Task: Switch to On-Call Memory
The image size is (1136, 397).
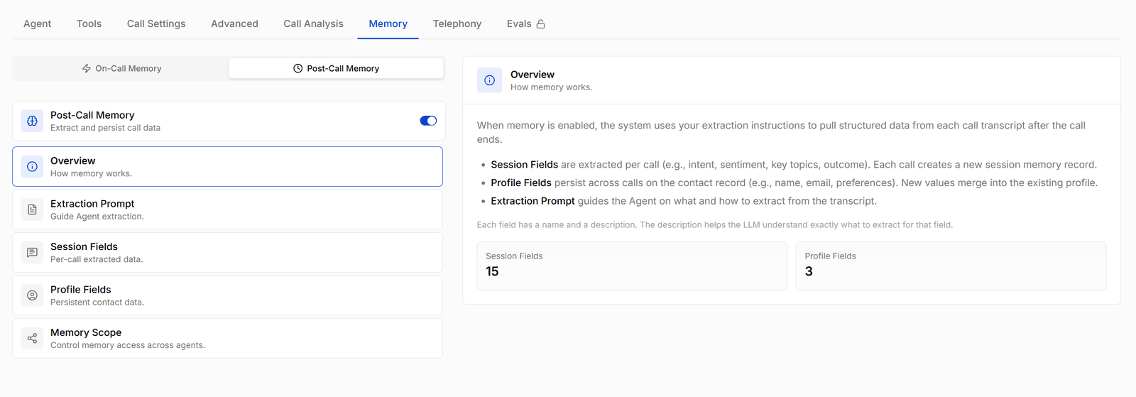Action: click(x=121, y=68)
